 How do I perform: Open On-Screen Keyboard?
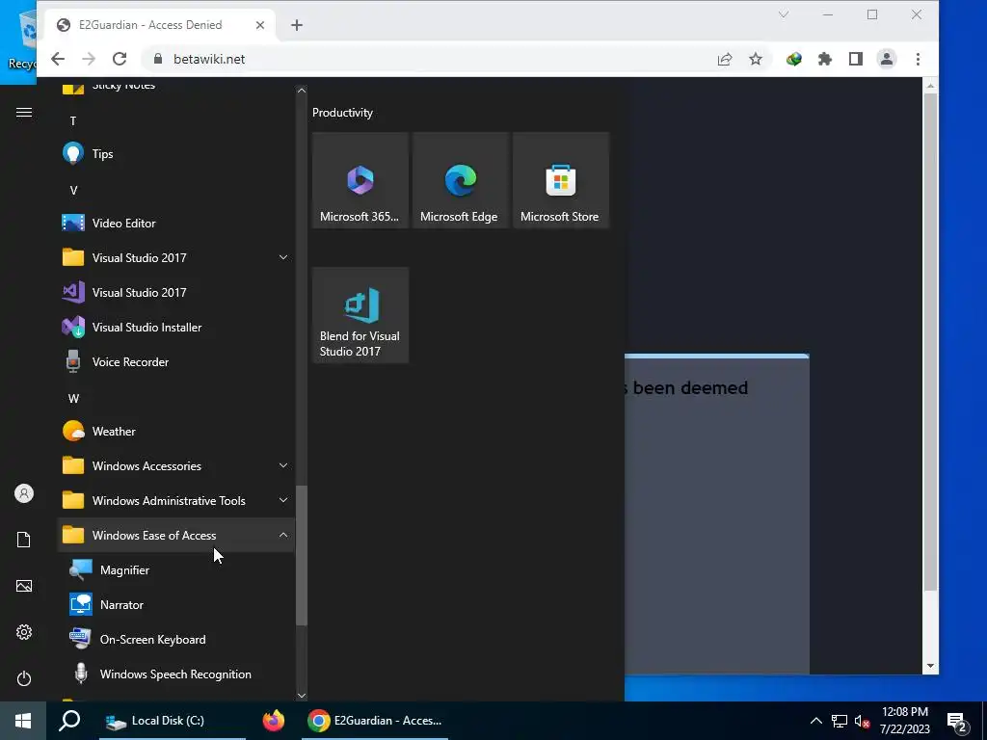point(175,640)
